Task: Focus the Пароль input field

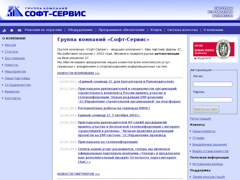Action: [x=213, y=100]
